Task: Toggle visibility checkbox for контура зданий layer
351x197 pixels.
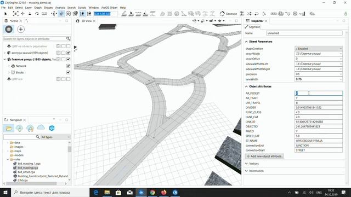Action: 68,53
